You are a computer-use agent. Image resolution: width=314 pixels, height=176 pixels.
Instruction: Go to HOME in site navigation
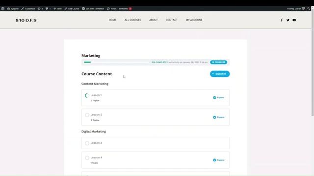coord(112,20)
